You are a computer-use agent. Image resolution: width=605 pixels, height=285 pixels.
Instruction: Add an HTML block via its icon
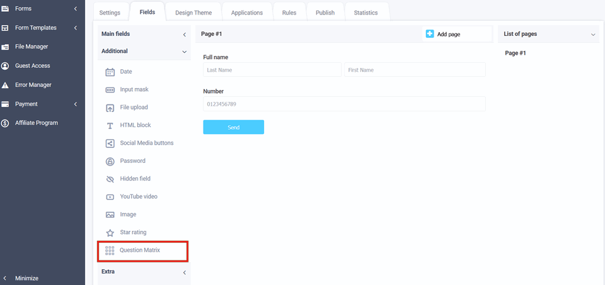(110, 125)
